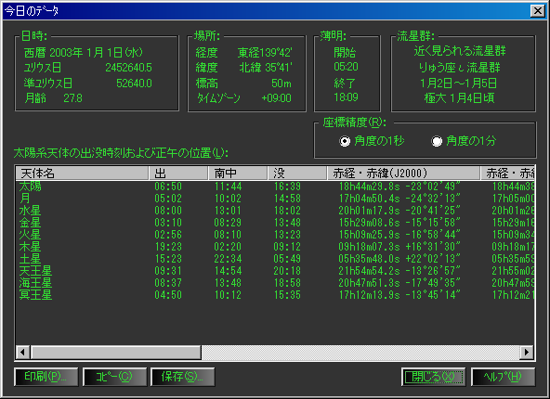Click coordinates 17h12m13.9s -13°45'14"
Image resolution: width=550 pixels, height=399 pixels.
pyautogui.click(x=399, y=295)
